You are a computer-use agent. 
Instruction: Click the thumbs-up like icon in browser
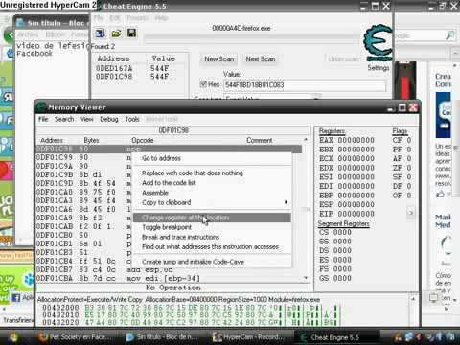coord(440,194)
